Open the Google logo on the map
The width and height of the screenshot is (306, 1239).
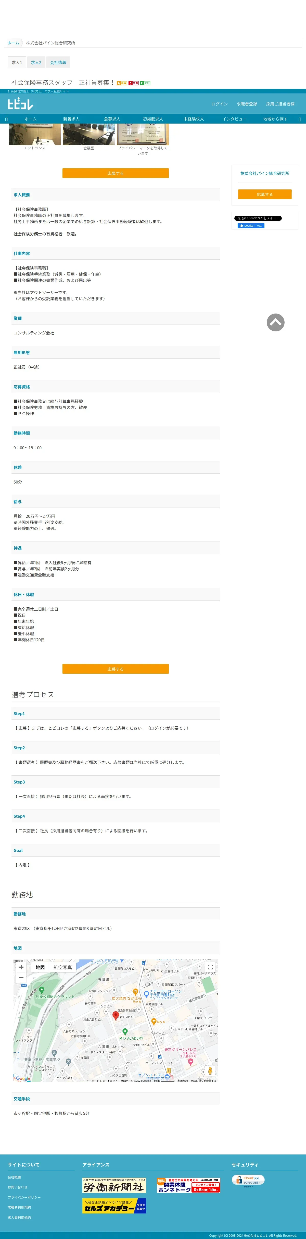tap(23, 1078)
